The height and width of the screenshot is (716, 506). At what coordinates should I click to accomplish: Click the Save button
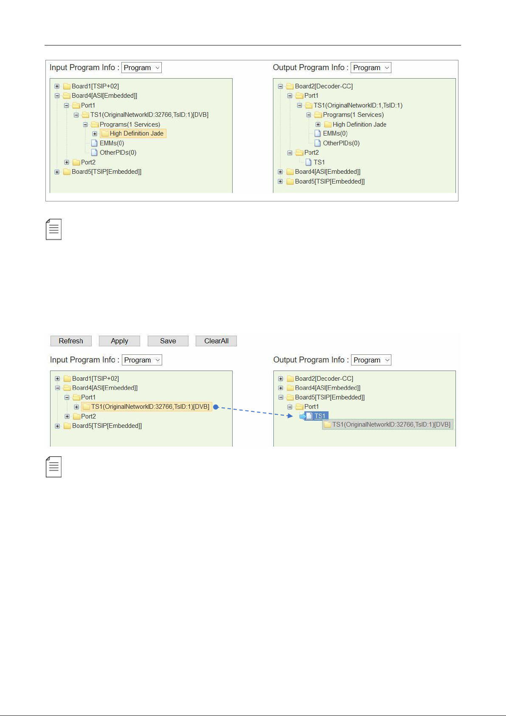[168, 341]
